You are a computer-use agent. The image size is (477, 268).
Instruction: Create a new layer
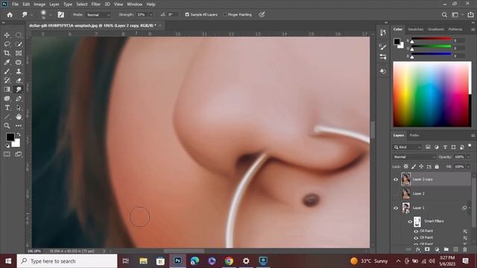tap(455, 249)
